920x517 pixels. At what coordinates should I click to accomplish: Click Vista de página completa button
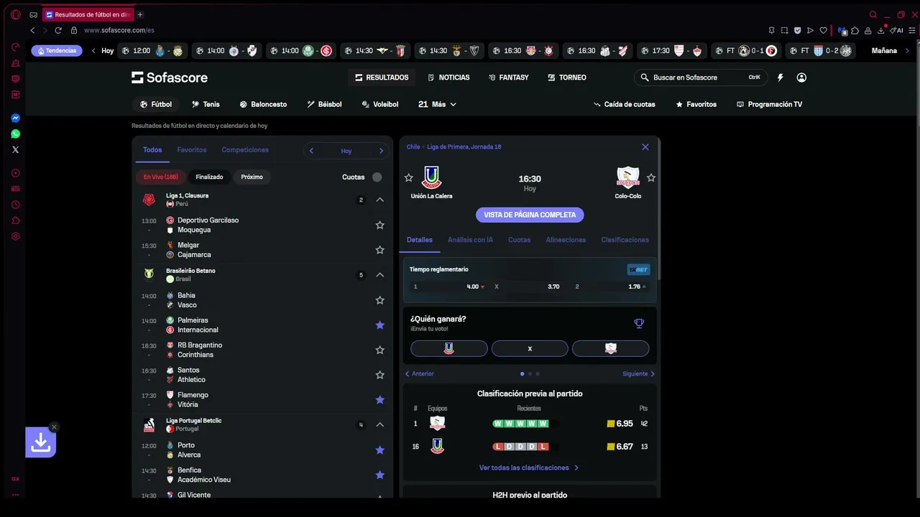coord(530,215)
